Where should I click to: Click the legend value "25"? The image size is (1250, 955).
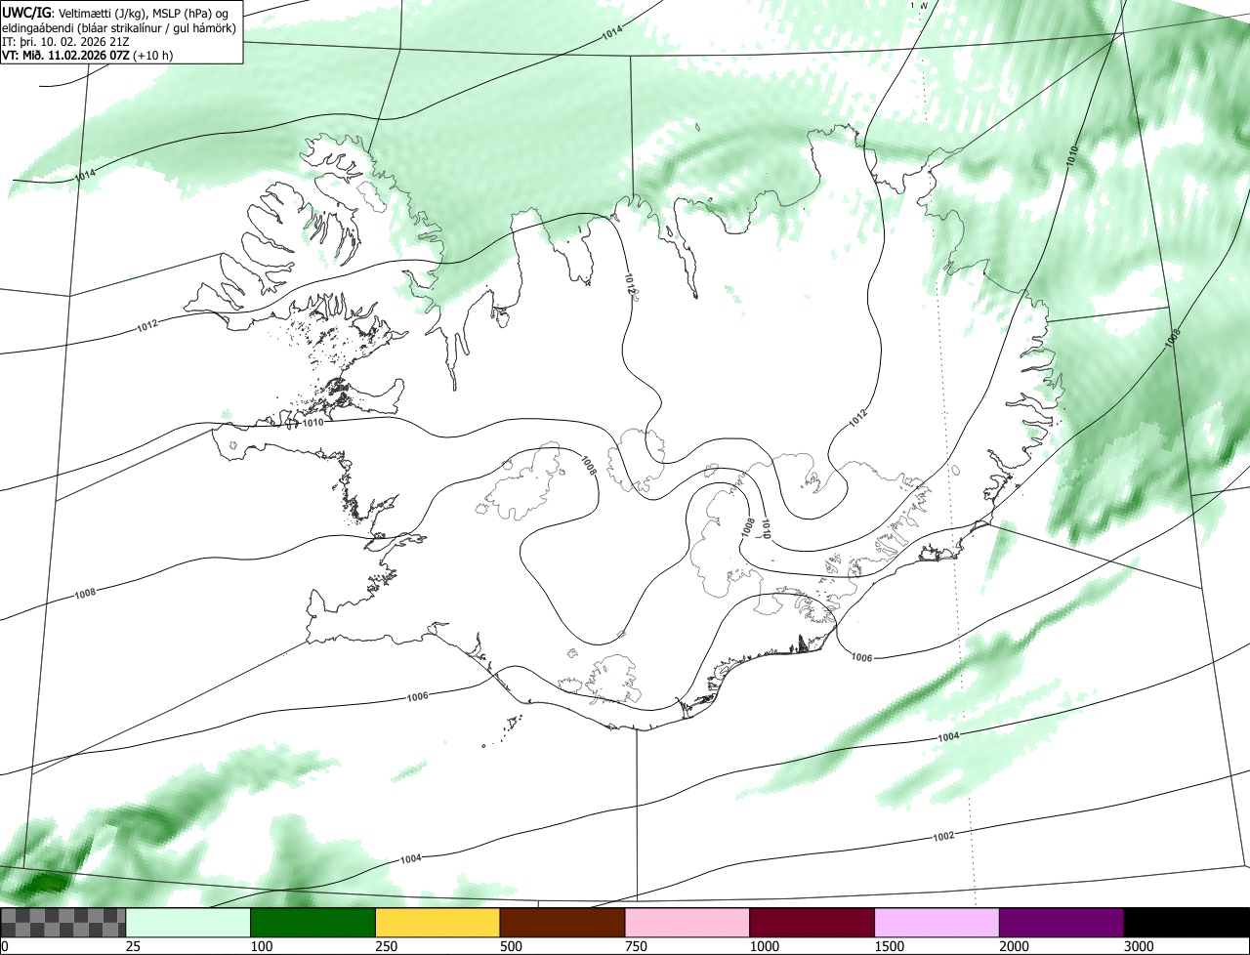[x=133, y=946]
